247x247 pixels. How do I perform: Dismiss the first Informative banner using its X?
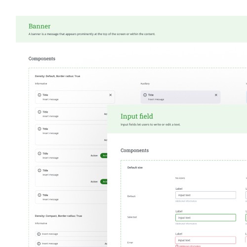click(x=111, y=95)
